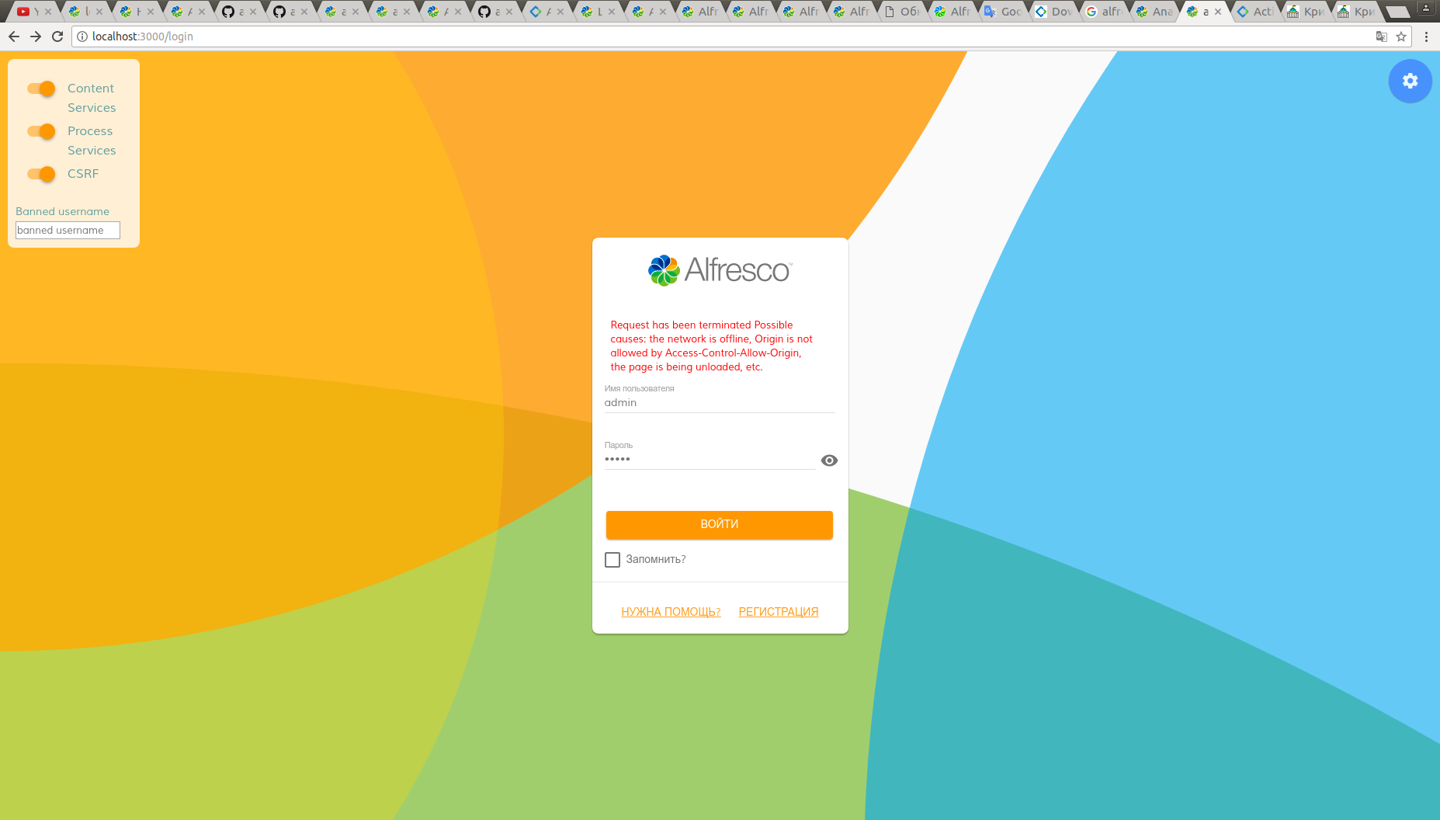This screenshot has width=1440, height=820.
Task: Switch to the Acti tab
Action: [x=1257, y=12]
